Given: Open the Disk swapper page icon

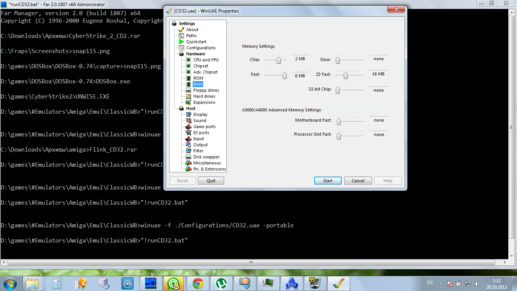Looking at the screenshot, I should pos(188,157).
